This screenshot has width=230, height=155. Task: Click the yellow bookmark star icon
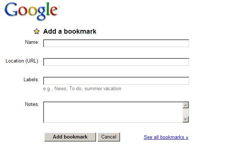click(36, 31)
